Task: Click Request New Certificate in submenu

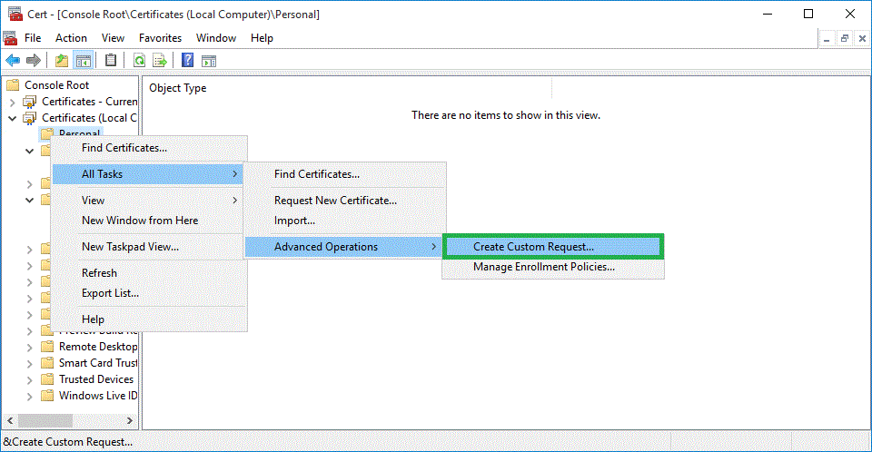Action: (x=335, y=201)
